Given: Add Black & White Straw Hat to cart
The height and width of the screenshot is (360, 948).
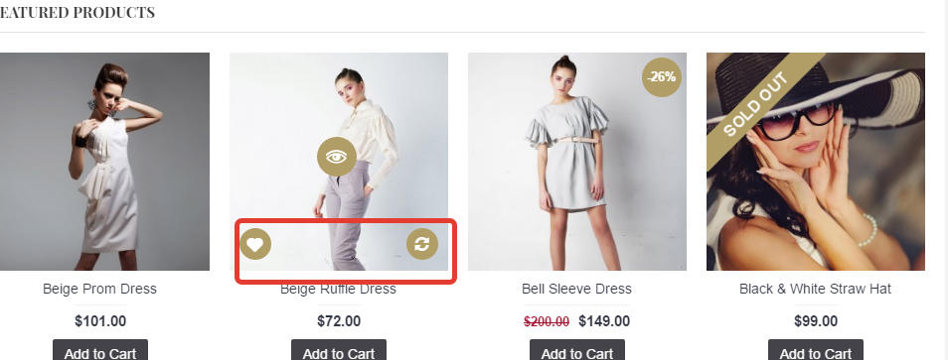Looking at the screenshot, I should point(816,350).
